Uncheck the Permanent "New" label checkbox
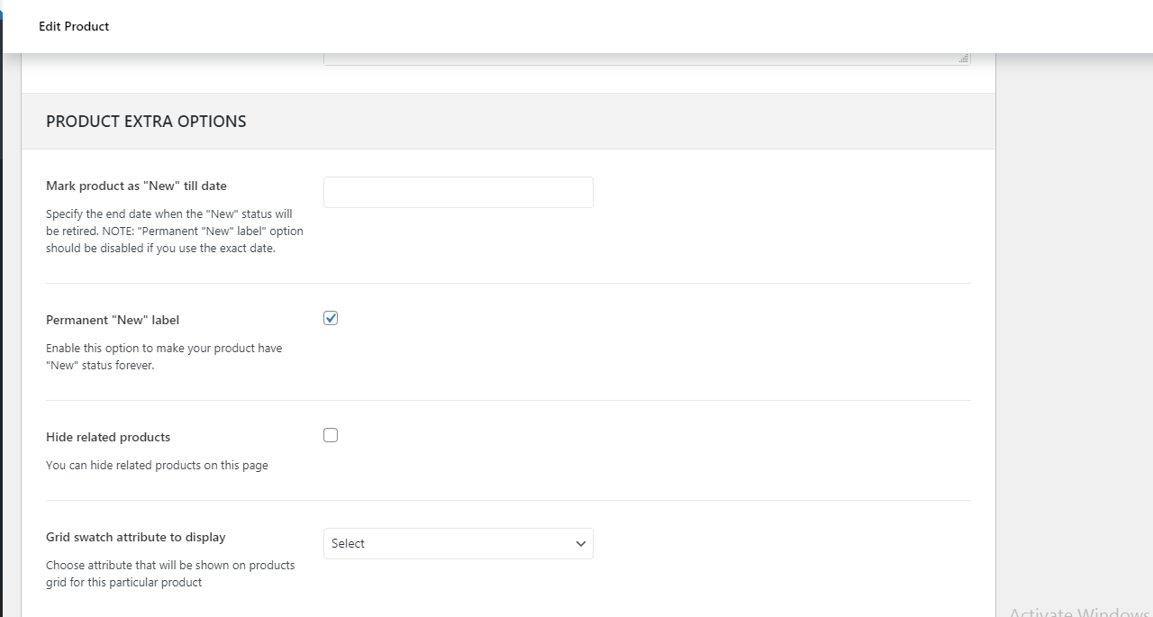The image size is (1153, 617). [x=331, y=318]
